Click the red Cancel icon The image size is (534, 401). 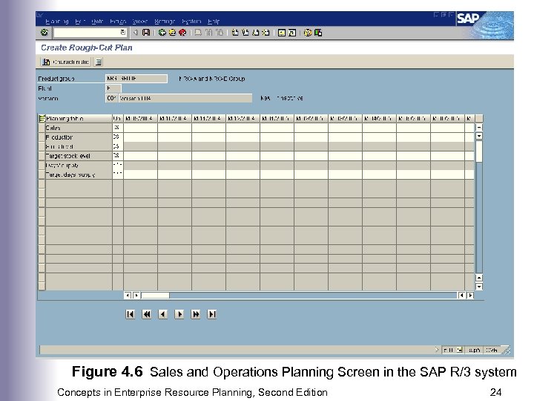point(182,33)
